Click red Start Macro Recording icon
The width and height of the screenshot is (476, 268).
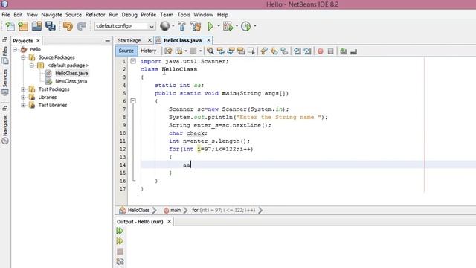[321, 51]
